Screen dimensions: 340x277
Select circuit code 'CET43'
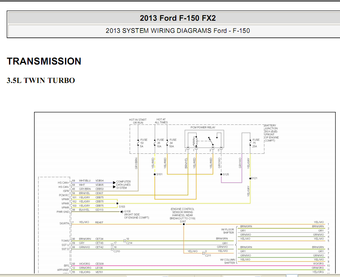click(99, 243)
